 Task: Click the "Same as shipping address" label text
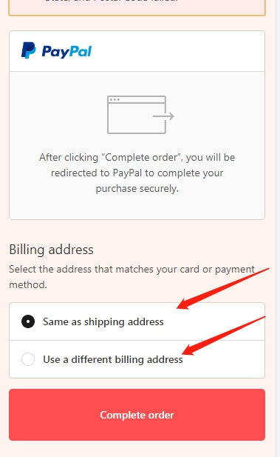click(x=103, y=321)
